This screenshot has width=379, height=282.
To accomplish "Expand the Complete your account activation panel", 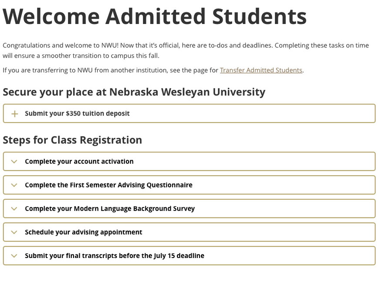I will (189, 161).
